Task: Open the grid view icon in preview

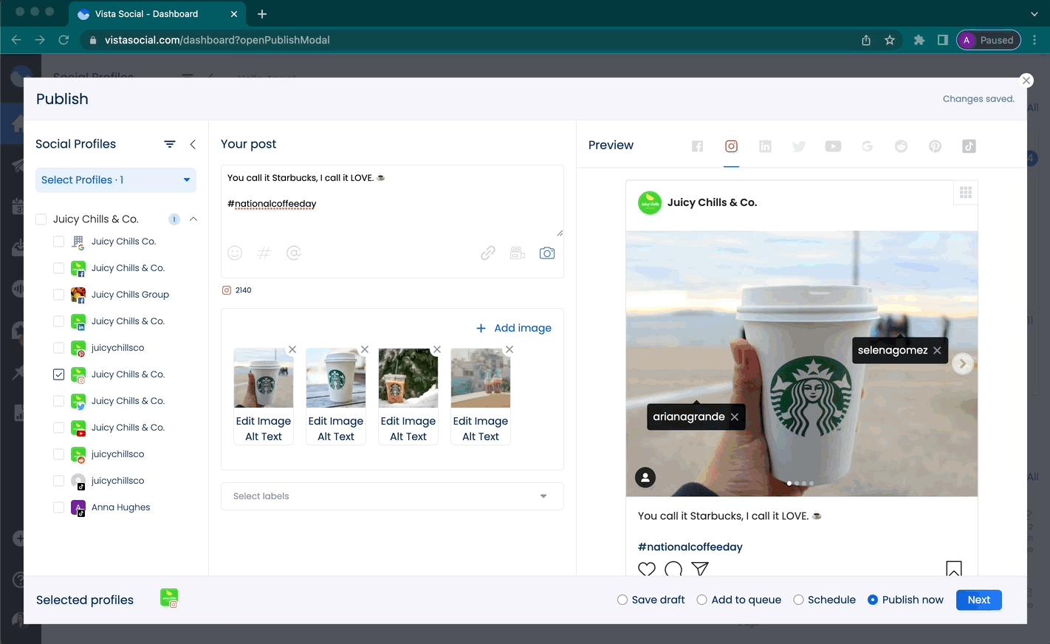Action: point(965,193)
